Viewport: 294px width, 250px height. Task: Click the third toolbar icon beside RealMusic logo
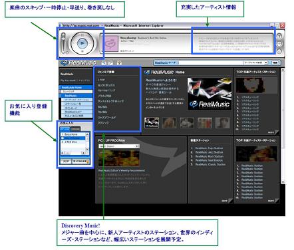point(119,62)
